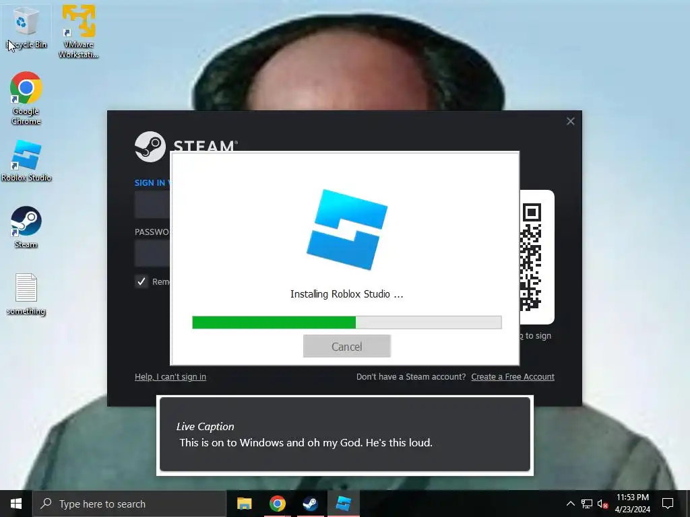Open the notification center icon
This screenshot has width=690, height=517.
[x=668, y=504]
